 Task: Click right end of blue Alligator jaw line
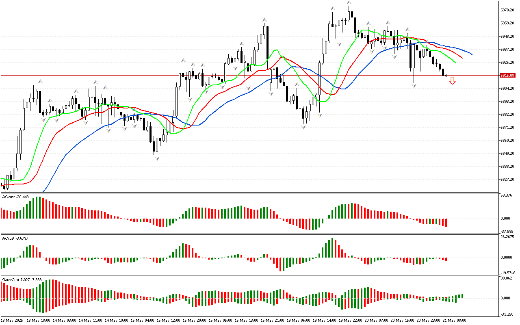[x=472, y=54]
